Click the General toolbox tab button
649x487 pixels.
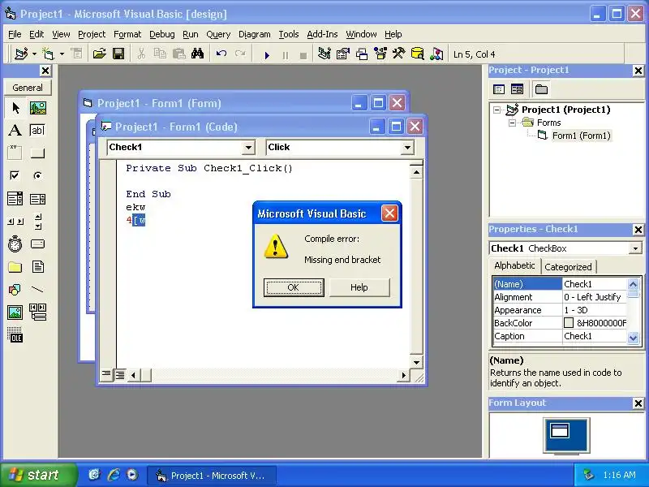[x=28, y=88]
